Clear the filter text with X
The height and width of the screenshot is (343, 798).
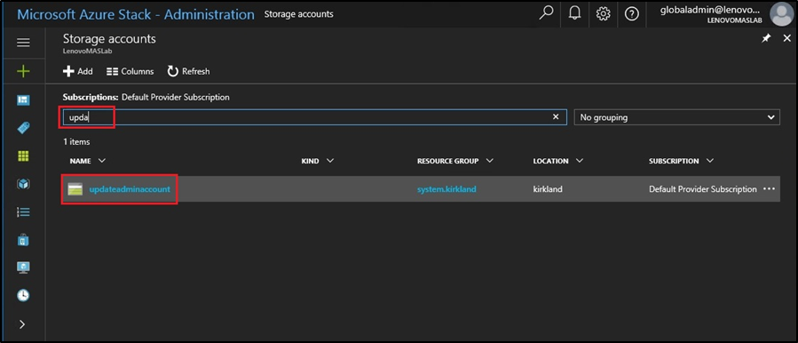pos(556,117)
